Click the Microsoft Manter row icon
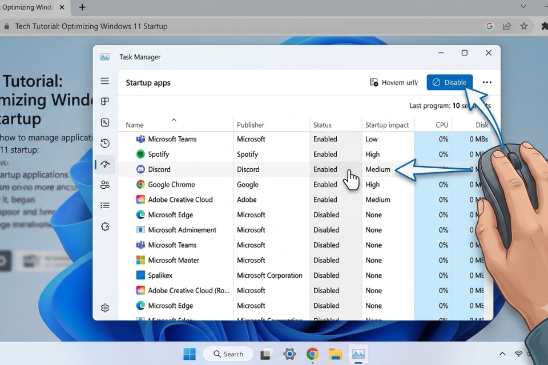 click(140, 260)
